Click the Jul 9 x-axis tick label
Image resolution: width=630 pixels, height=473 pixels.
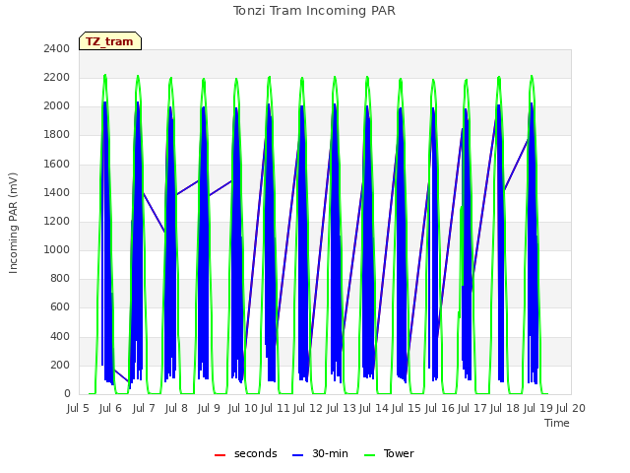[209, 408]
